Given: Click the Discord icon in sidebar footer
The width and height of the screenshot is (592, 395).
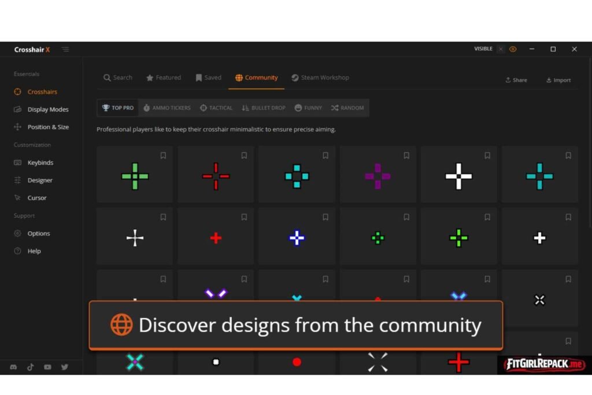Looking at the screenshot, I should (13, 367).
